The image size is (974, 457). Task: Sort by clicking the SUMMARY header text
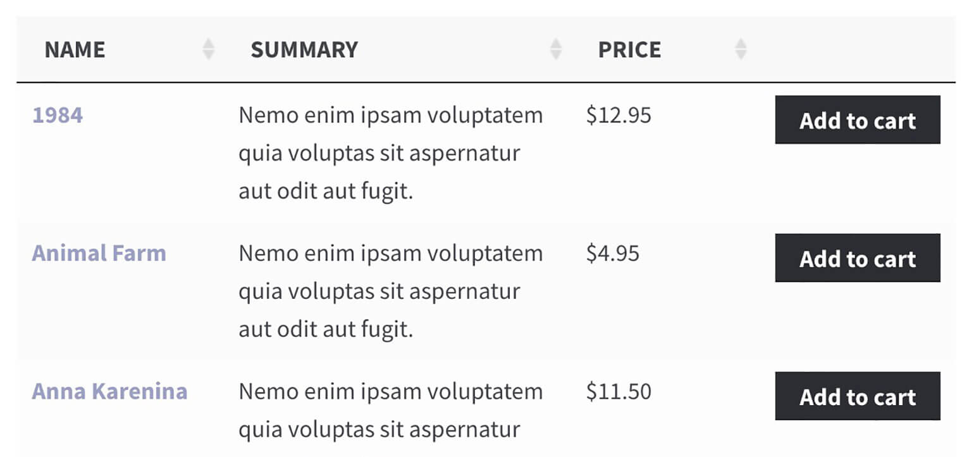304,49
